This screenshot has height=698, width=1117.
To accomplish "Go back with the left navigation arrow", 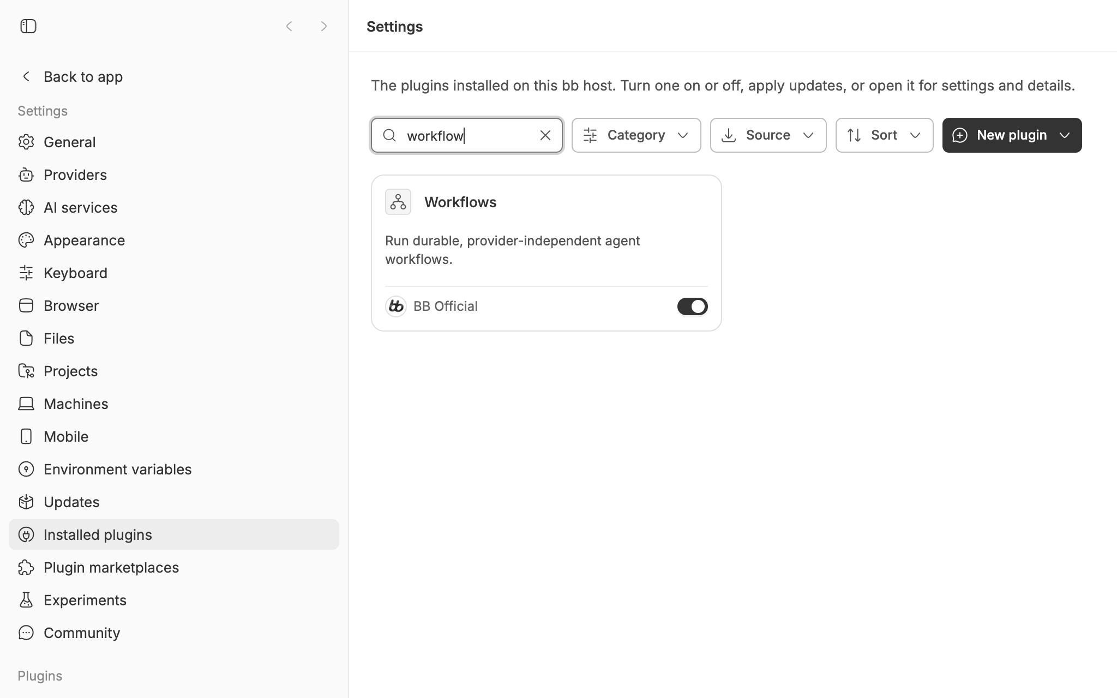I will click(x=289, y=26).
